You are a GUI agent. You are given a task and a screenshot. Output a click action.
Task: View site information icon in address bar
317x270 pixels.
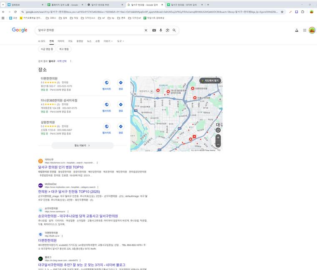[23, 12]
